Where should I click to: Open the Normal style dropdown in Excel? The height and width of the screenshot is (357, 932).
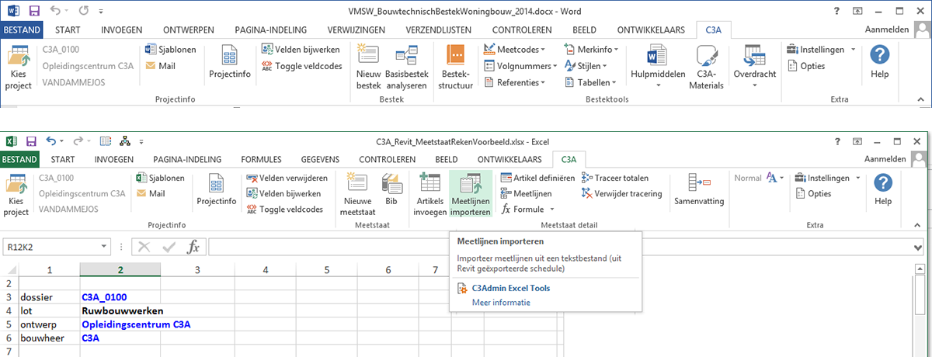coord(760,178)
